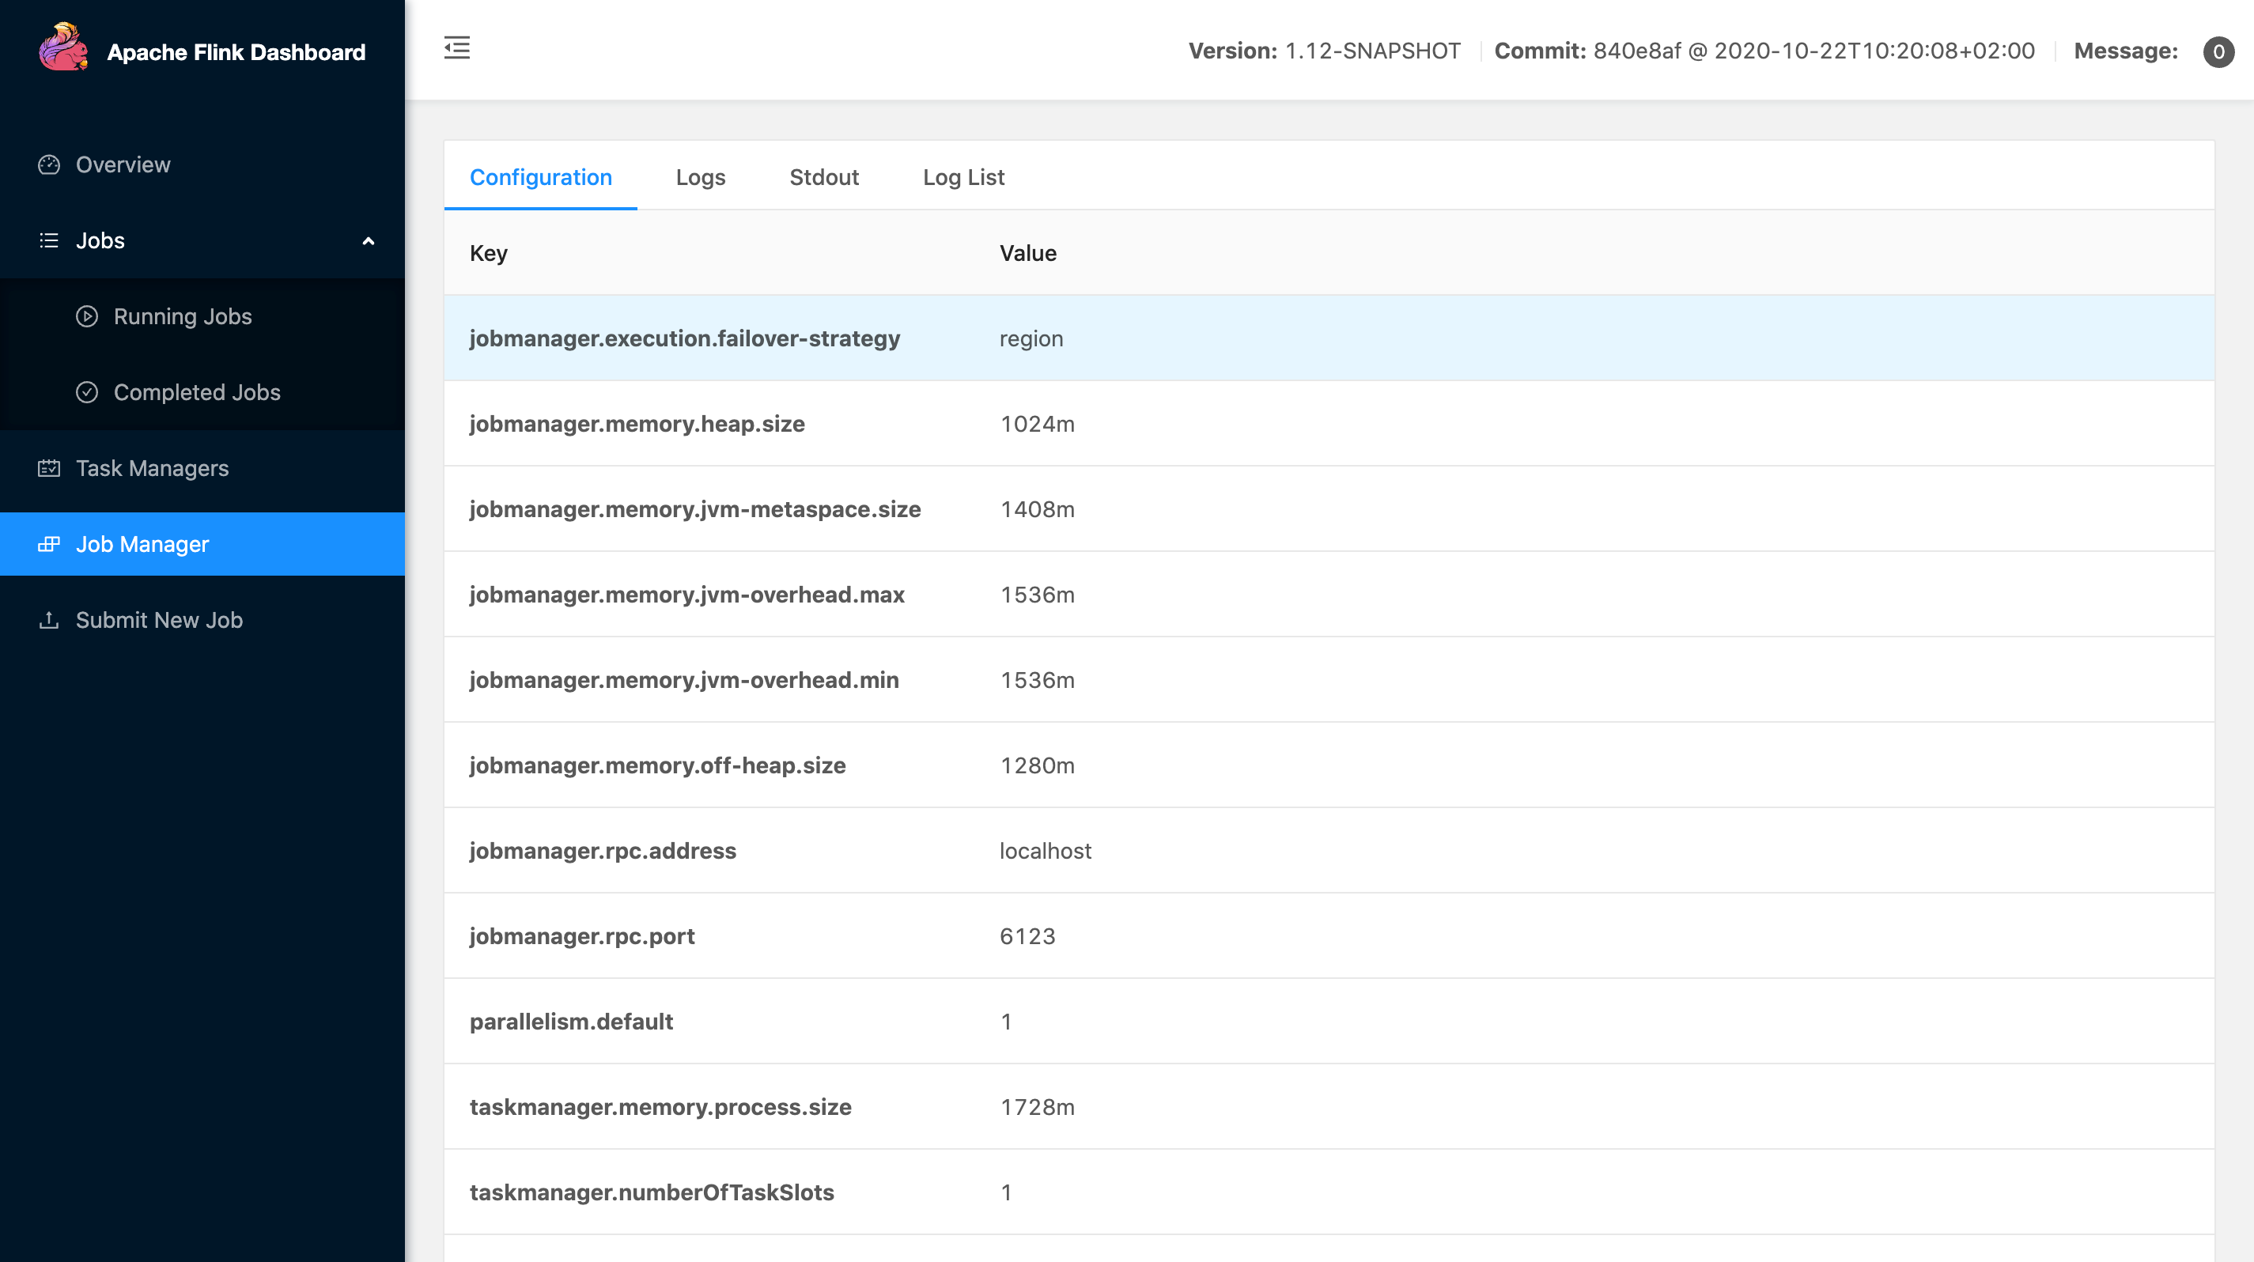Click Apache Flink Dashboard title
This screenshot has height=1262, width=2254.
coord(236,52)
